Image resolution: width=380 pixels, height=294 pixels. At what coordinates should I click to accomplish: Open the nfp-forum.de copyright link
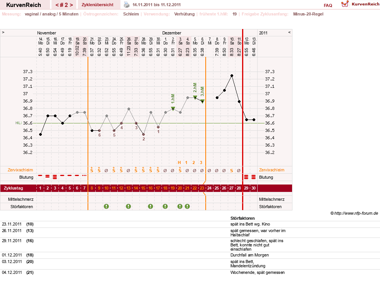click(x=354, y=213)
